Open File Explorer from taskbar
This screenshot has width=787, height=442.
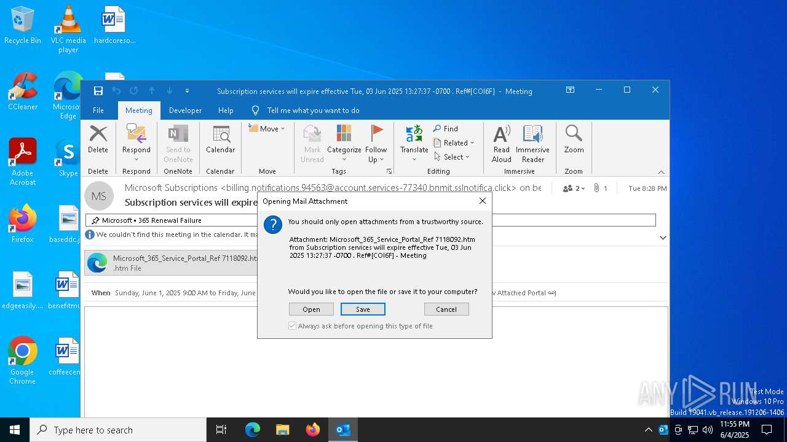tap(282, 430)
